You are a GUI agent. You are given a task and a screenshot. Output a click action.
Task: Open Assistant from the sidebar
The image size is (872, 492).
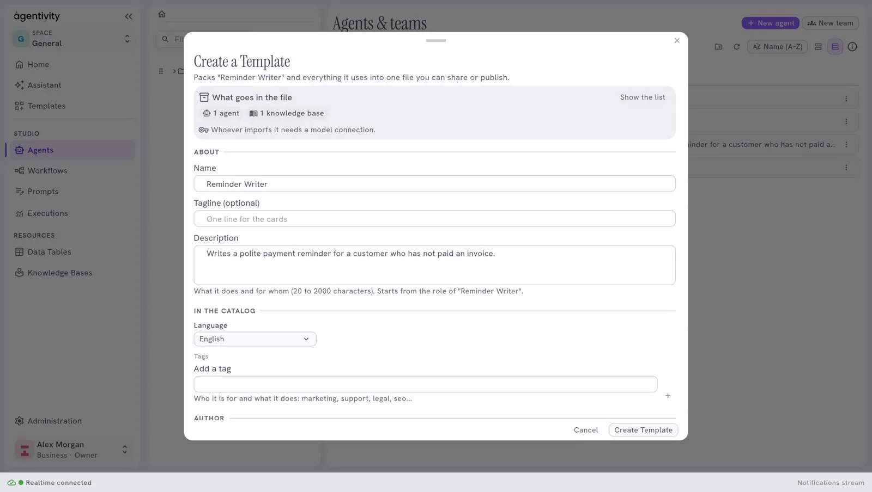(x=72, y=85)
